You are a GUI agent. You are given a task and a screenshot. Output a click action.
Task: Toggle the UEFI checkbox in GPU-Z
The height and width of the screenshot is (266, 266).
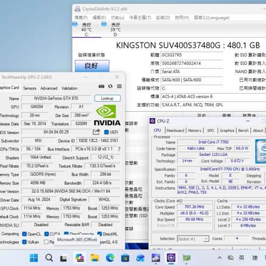click(106, 132)
